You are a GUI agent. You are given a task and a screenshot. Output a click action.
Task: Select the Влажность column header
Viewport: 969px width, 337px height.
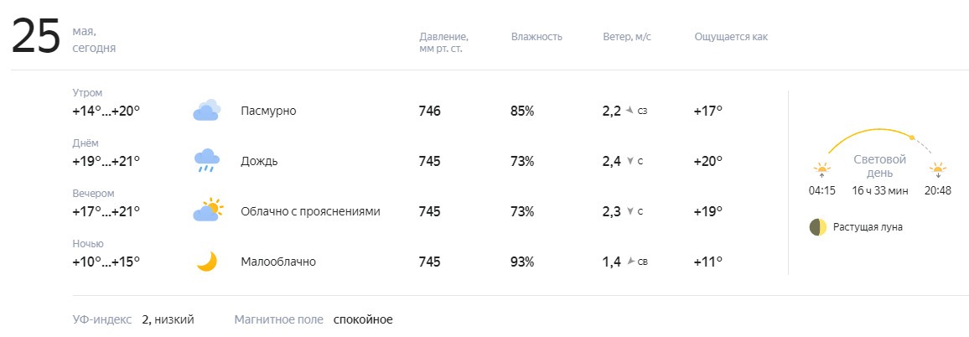pos(536,37)
